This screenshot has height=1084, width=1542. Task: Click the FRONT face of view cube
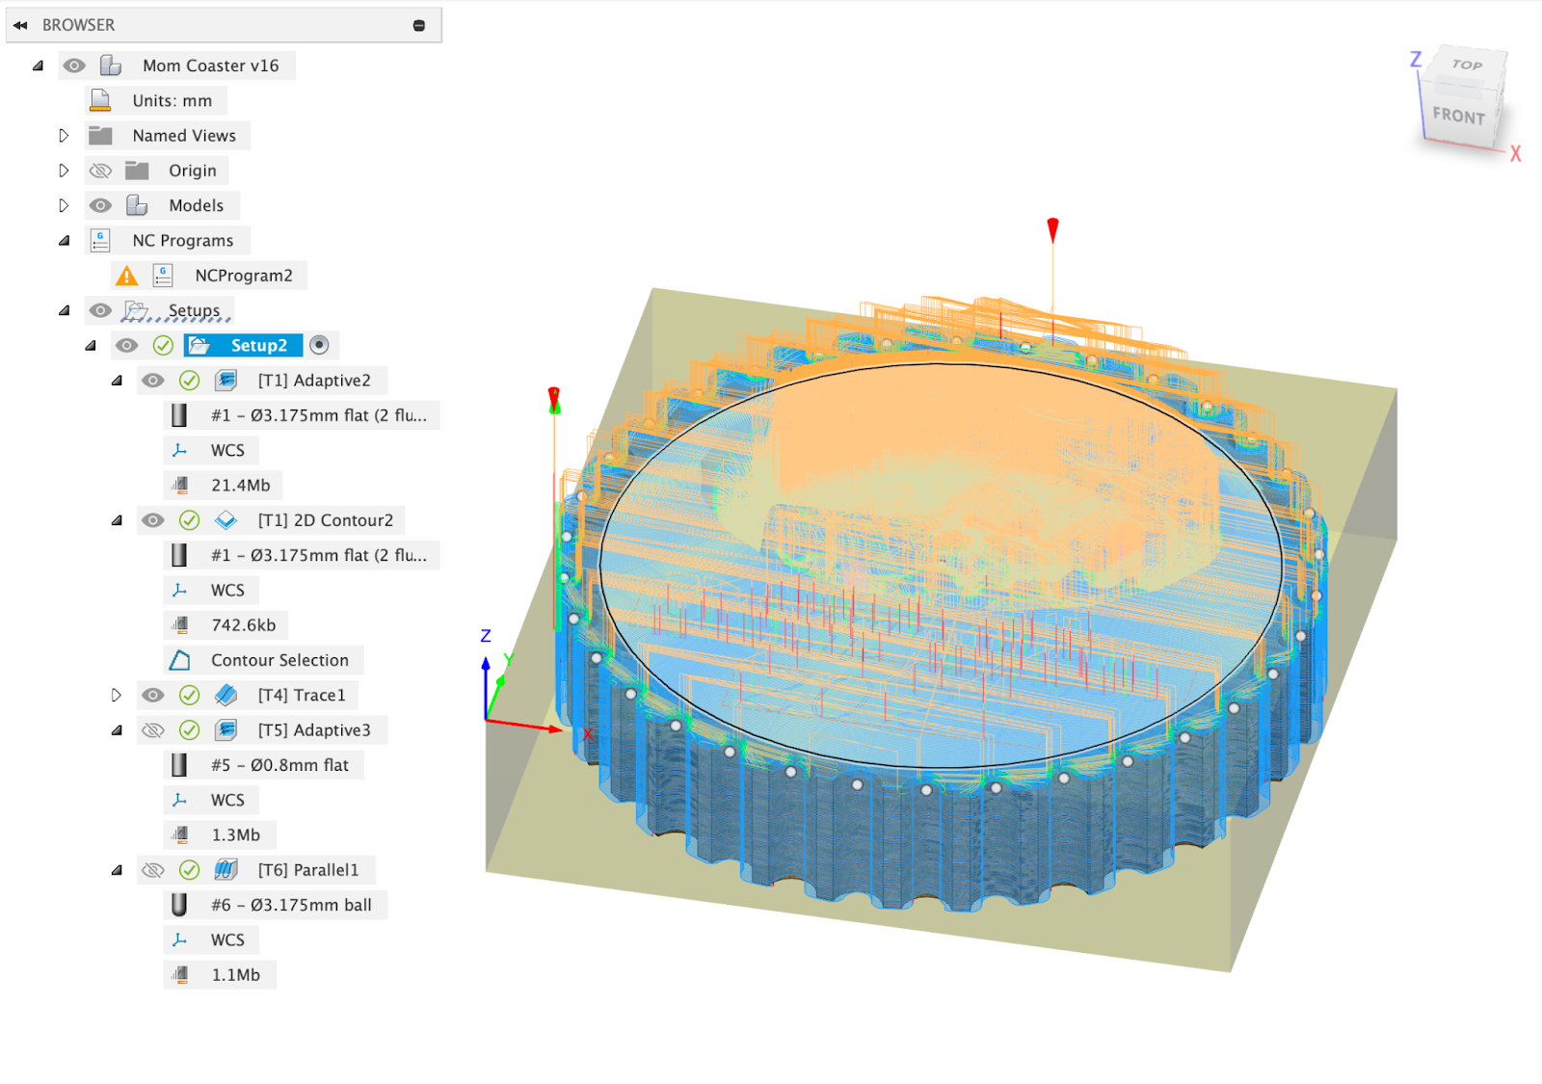coord(1457,116)
